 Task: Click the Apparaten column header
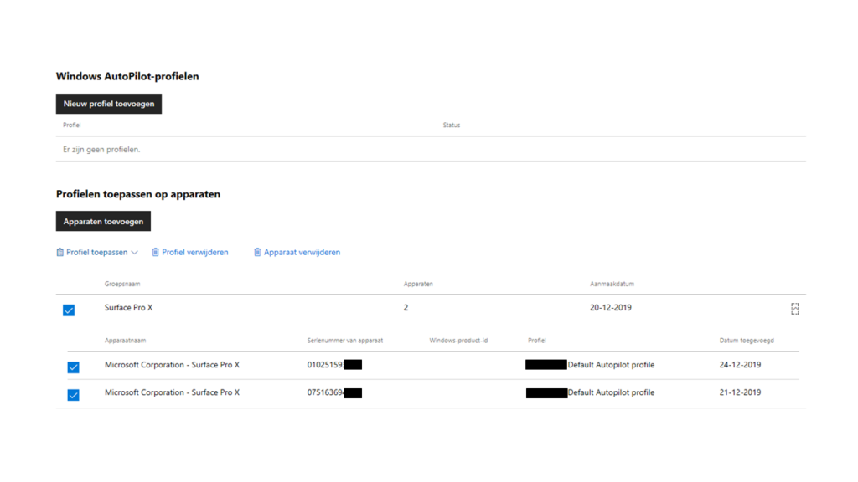pyautogui.click(x=418, y=285)
